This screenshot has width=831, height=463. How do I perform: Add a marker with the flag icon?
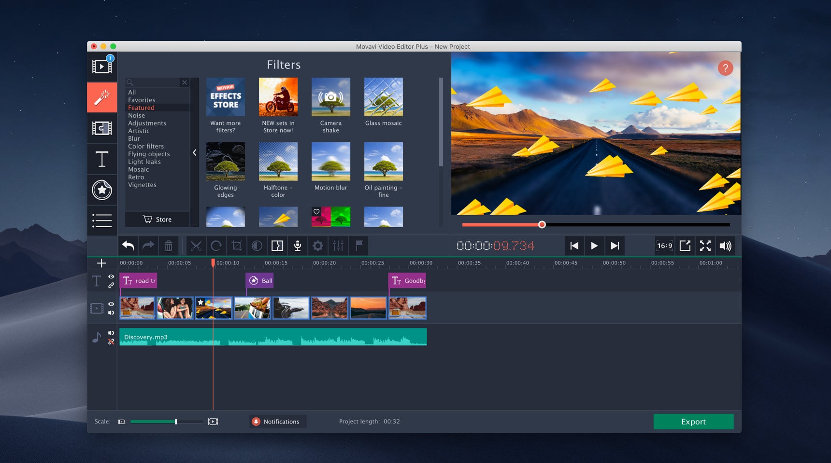[x=359, y=246]
